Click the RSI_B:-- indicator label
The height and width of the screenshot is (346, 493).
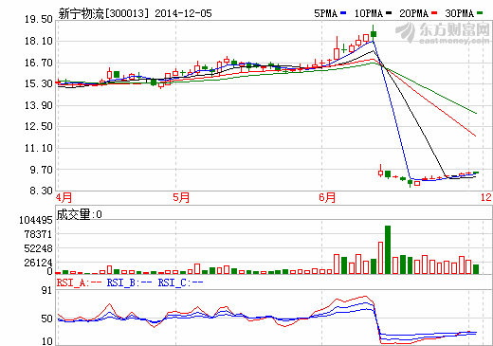[x=130, y=282]
